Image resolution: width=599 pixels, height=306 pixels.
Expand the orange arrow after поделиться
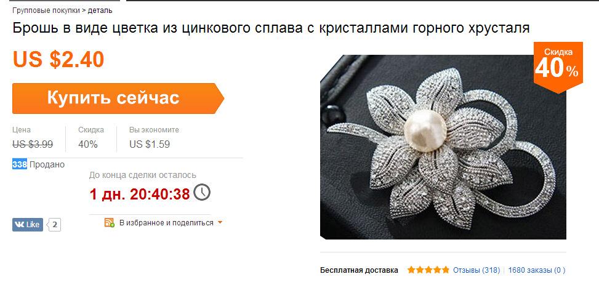(x=220, y=222)
